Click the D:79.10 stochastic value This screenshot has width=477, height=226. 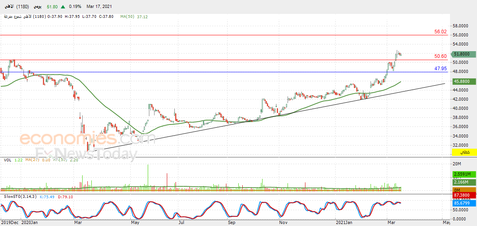(65, 196)
